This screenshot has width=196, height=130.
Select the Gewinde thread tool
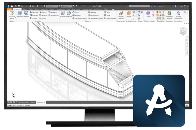(x=92, y=12)
